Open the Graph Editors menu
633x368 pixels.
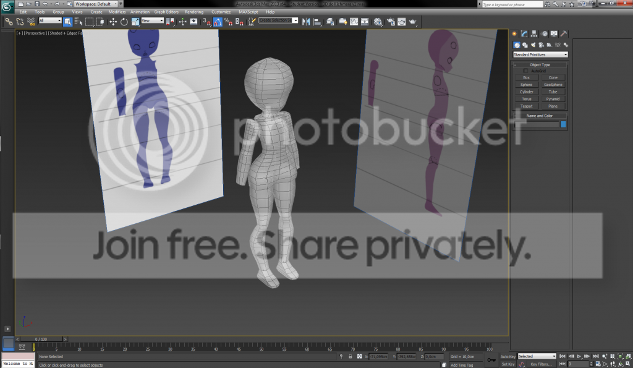166,12
